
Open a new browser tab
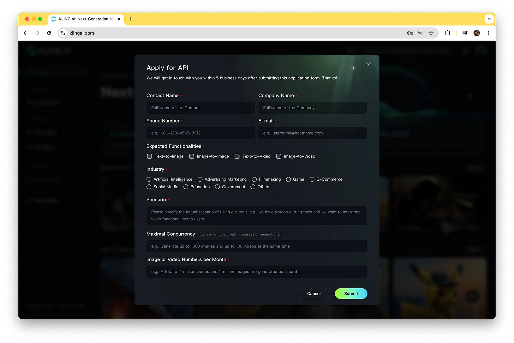click(x=131, y=19)
